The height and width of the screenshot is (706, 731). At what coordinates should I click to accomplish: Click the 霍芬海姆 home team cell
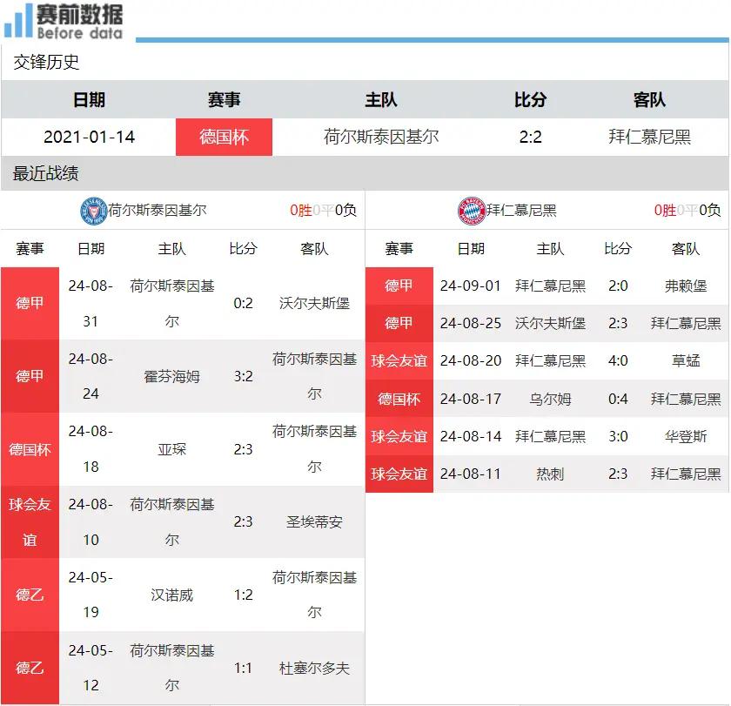[171, 376]
